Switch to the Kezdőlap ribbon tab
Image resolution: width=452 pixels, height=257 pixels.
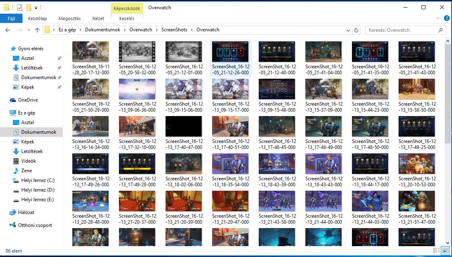(37, 18)
